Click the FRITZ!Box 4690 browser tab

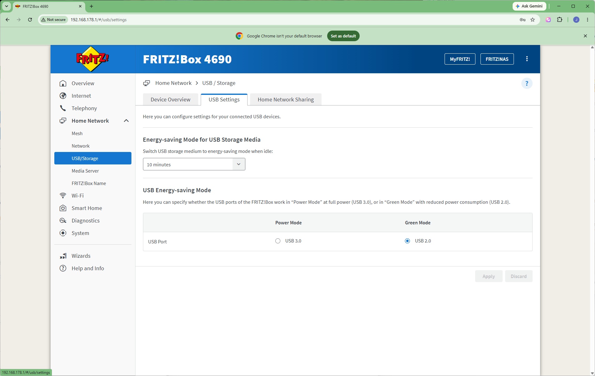[48, 6]
